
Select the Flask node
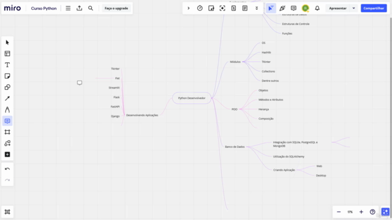[116, 97]
